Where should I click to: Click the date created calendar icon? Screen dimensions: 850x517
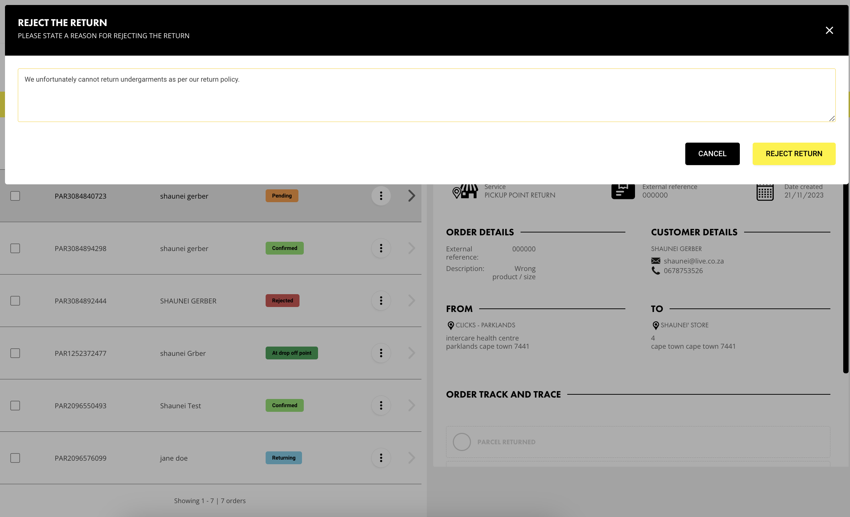tap(765, 193)
